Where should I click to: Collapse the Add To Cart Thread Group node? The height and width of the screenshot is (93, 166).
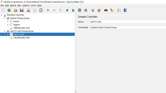point(5,31)
